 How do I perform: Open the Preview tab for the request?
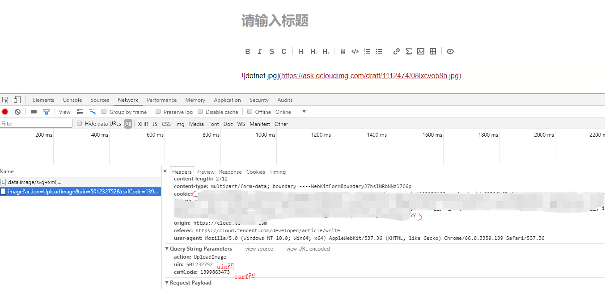click(205, 172)
